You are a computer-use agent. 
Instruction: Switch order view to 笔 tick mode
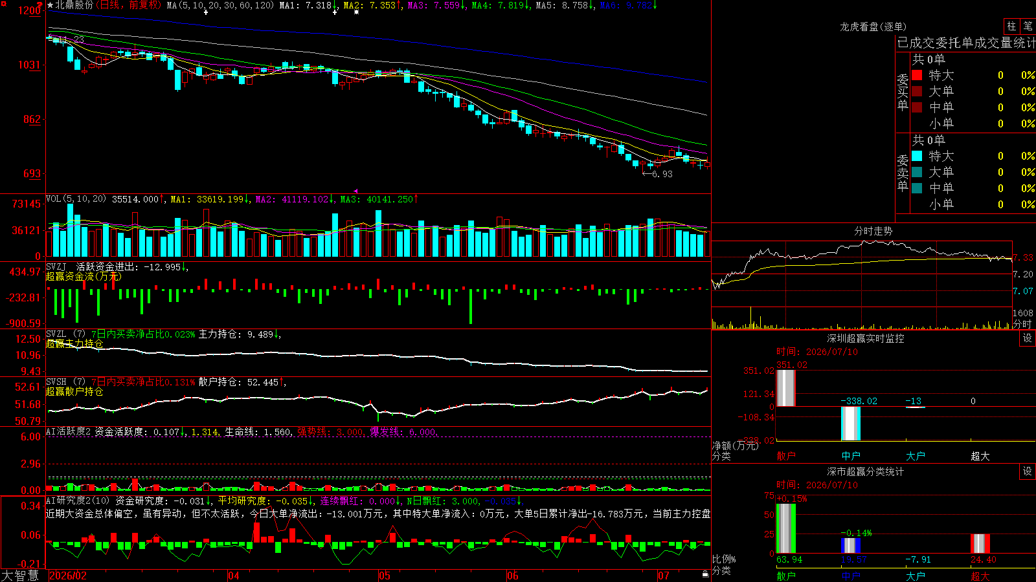[1028, 26]
